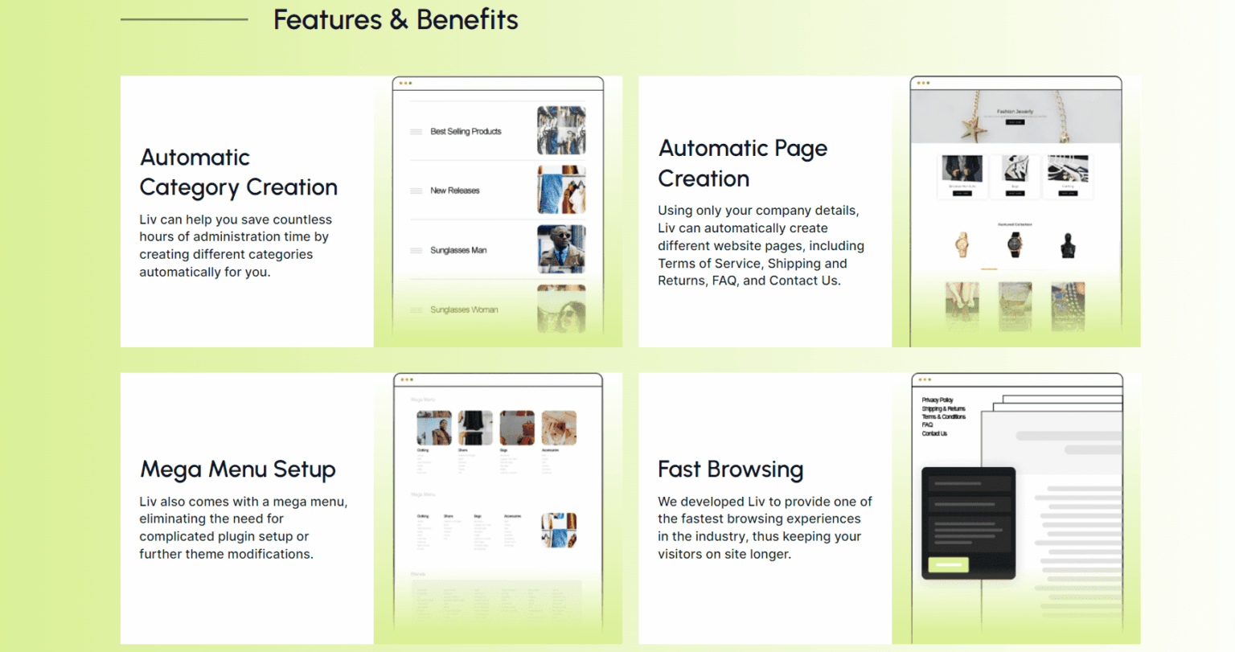This screenshot has height=652, width=1235.
Task: Click the drag handle next to New Releases
Action: 416,191
